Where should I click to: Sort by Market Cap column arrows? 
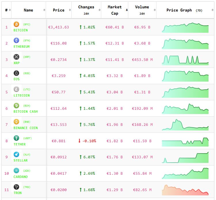(127, 10)
